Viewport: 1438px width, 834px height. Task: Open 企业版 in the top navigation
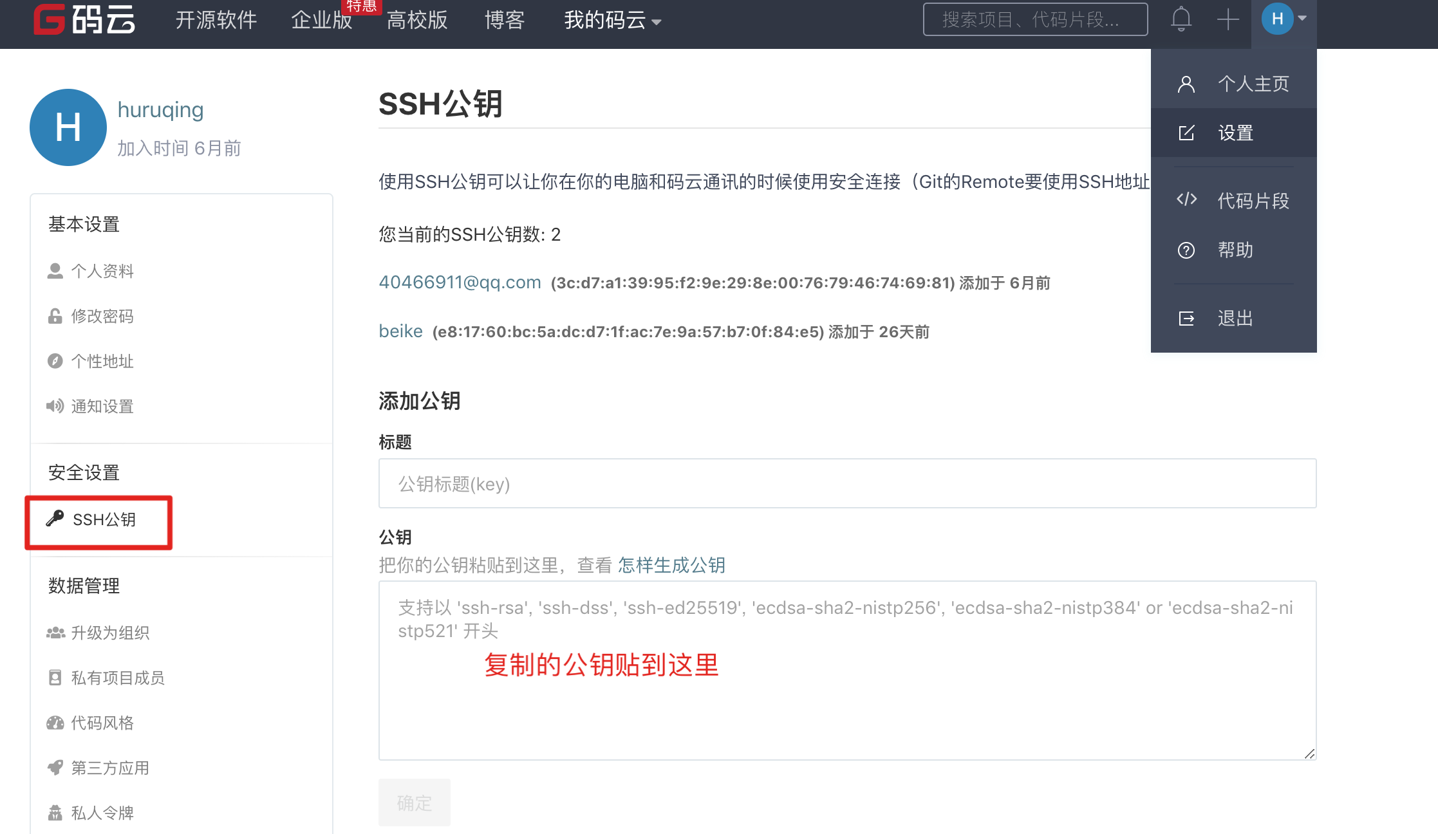tap(322, 20)
